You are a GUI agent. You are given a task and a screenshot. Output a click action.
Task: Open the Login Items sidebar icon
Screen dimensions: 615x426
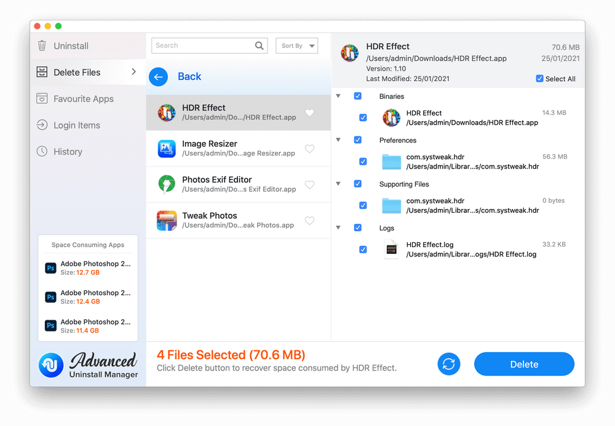(42, 125)
